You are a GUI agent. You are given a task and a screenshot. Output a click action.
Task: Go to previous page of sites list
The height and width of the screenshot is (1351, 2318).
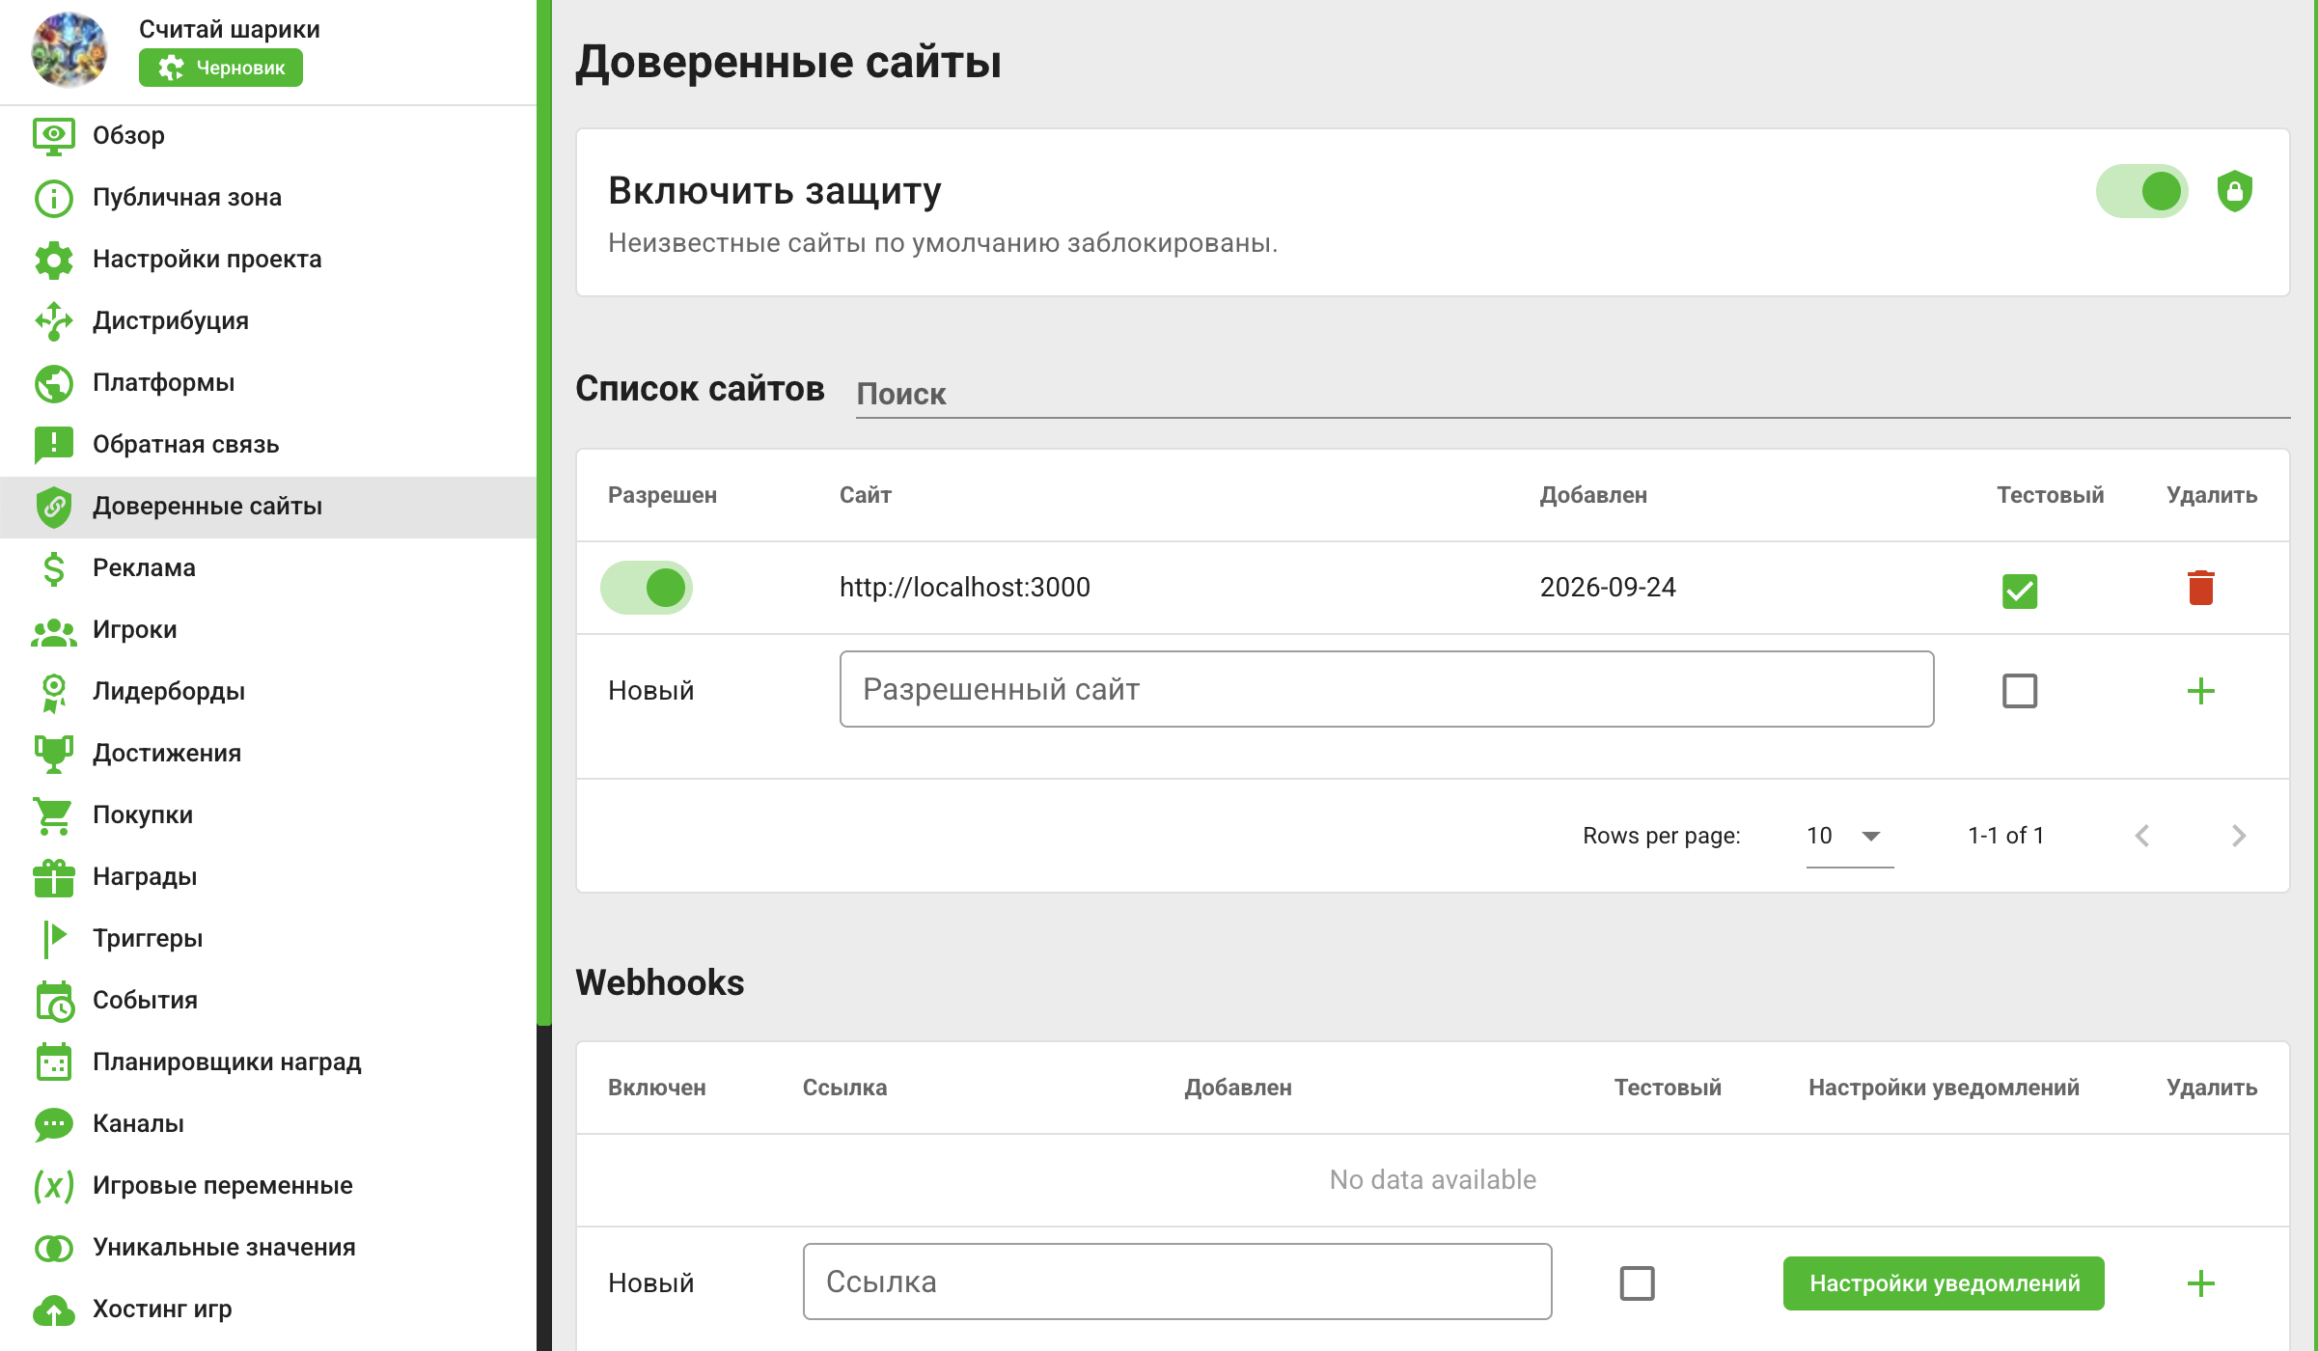tap(2142, 836)
